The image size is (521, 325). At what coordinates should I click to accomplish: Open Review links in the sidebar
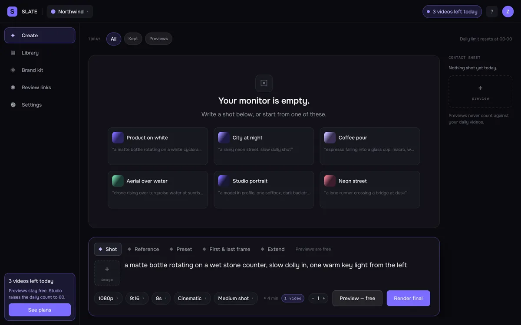tap(40, 88)
